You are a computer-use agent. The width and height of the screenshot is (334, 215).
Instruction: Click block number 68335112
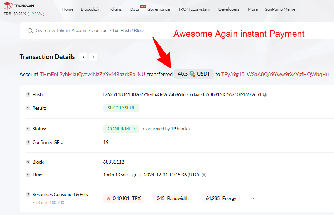(114, 162)
